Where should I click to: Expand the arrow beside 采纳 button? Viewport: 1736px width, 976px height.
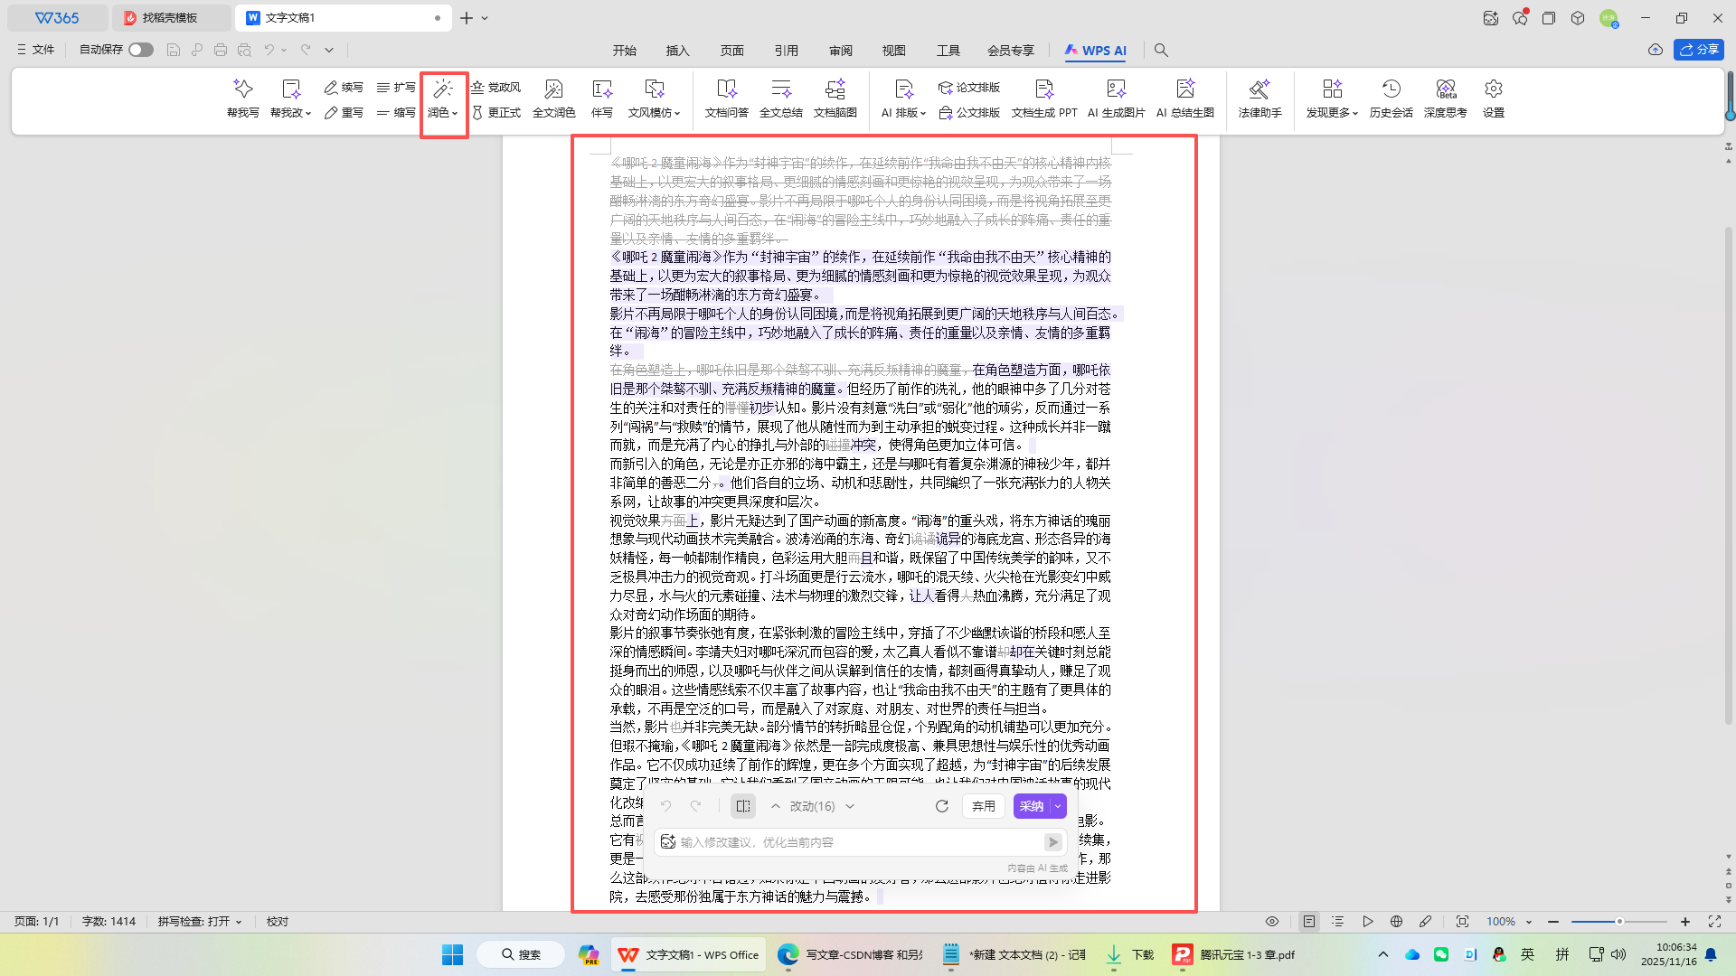1057,806
